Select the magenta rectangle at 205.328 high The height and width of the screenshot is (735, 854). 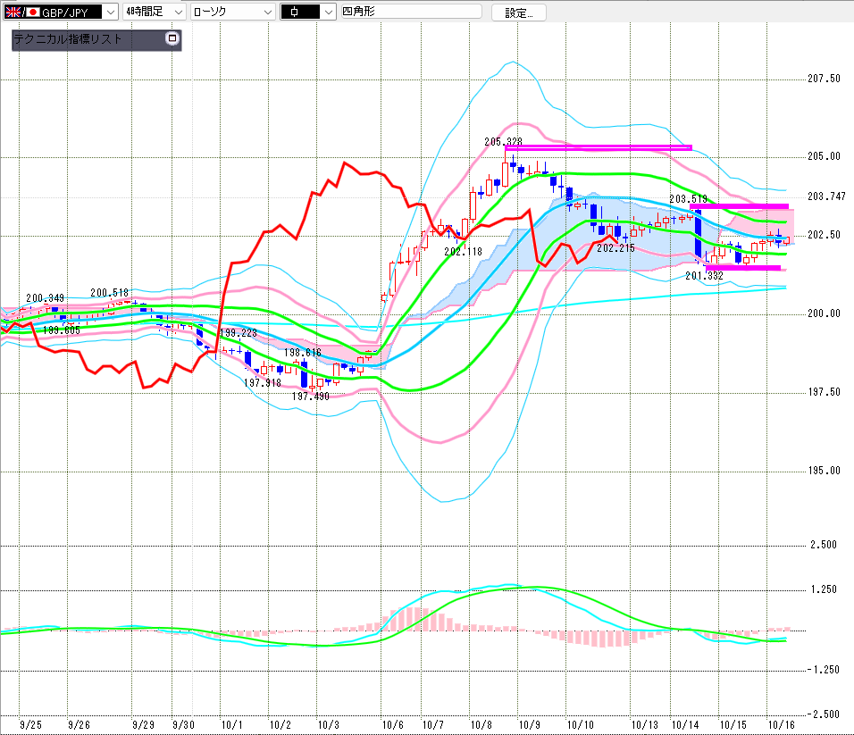[x=599, y=147]
